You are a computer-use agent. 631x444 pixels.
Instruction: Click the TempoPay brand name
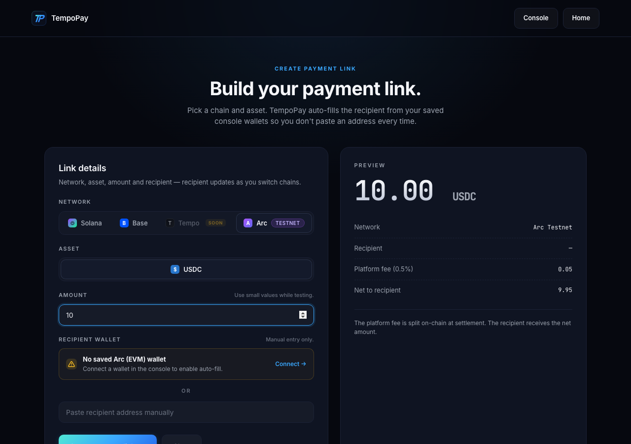coord(70,18)
